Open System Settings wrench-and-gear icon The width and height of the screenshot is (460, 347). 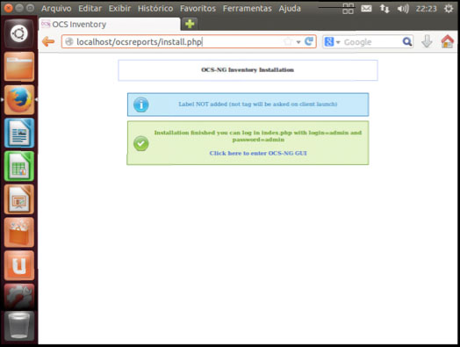[19, 297]
